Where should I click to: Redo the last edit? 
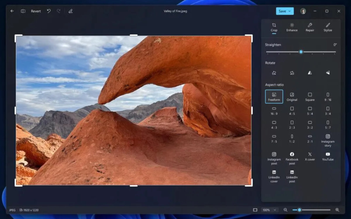(x=58, y=11)
